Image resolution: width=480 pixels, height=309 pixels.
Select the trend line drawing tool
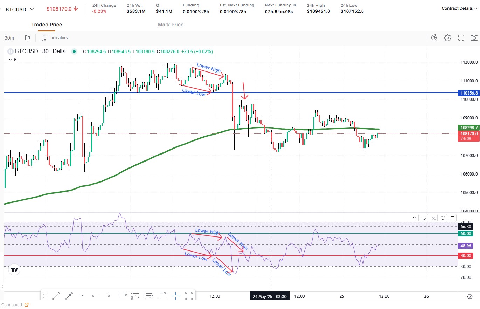click(55, 296)
